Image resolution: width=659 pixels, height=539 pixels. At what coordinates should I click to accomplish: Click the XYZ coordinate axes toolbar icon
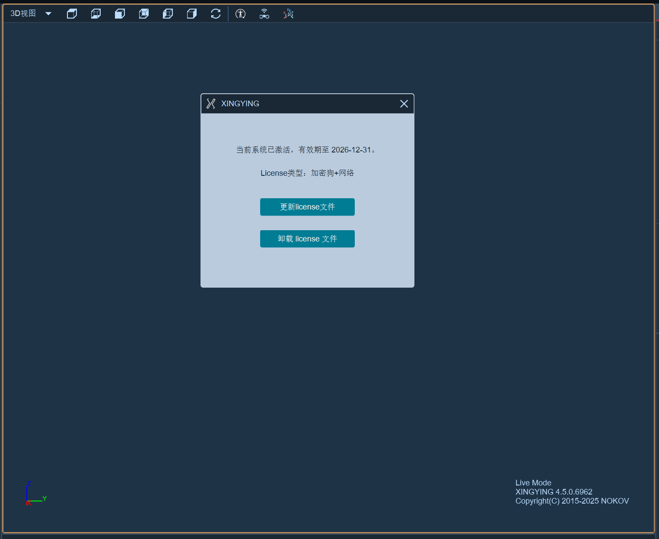click(x=288, y=14)
